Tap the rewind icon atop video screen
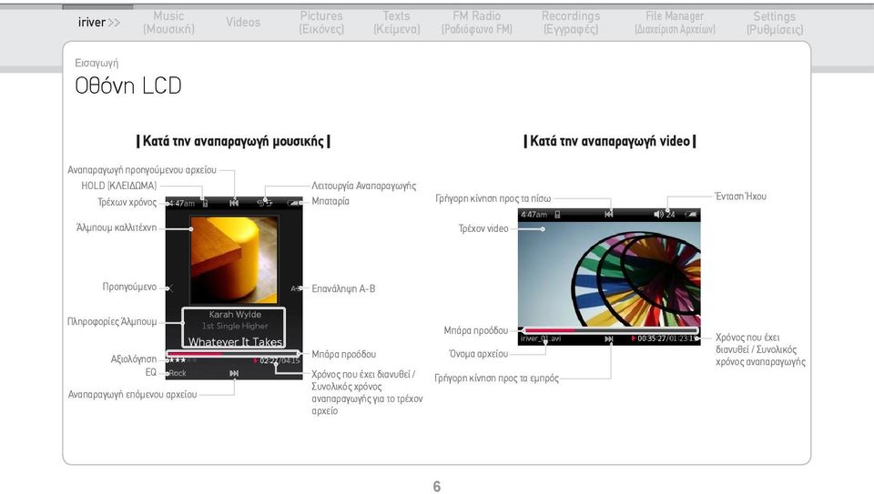The height and width of the screenshot is (494, 874). 609,214
